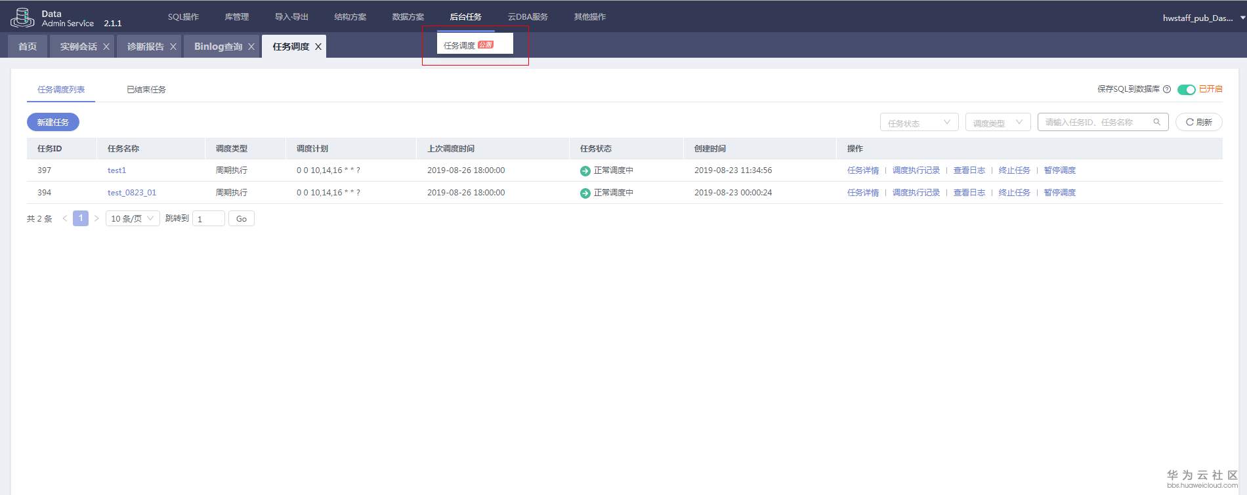Viewport: 1247px width, 495px height.
Task: Select 任务调度 in the 后台任务 dropdown
Action: [x=475, y=45]
